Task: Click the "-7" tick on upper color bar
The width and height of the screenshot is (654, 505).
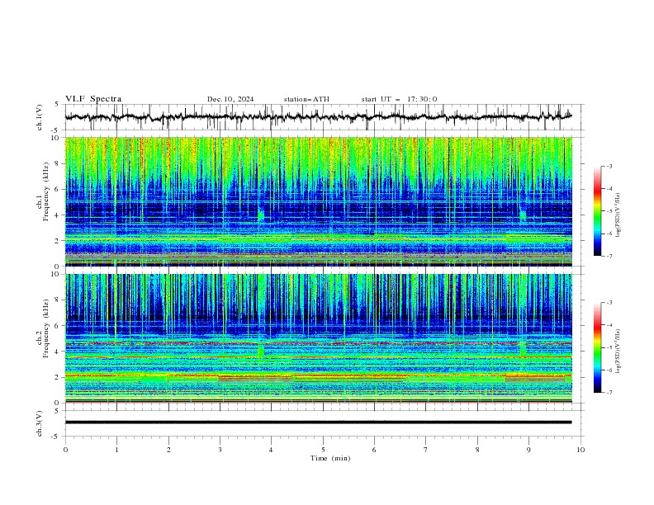Action: pyautogui.click(x=609, y=256)
